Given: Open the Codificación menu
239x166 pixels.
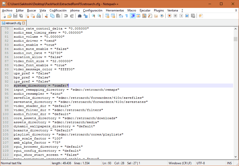Looking at the screenshot, I should click(x=58, y=10).
